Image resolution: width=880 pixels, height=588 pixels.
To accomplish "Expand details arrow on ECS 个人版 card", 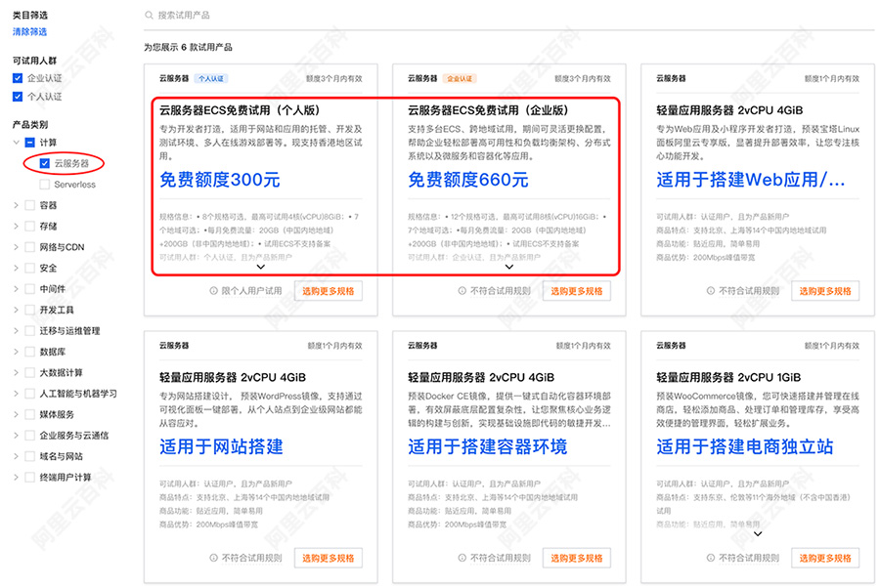I will [260, 267].
